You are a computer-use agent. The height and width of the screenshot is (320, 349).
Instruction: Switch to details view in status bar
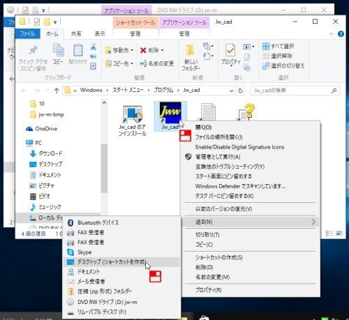coord(329,233)
